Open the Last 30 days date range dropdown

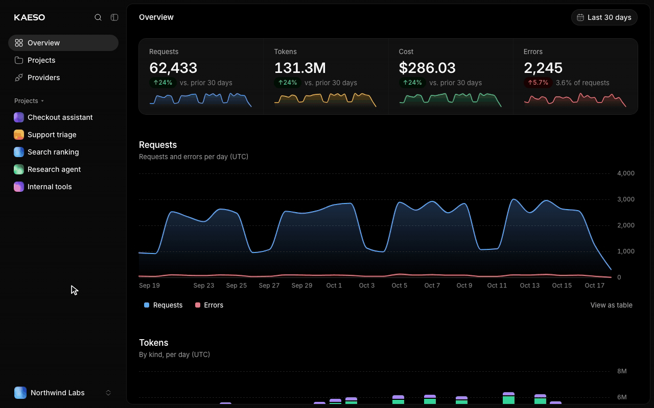tap(604, 17)
